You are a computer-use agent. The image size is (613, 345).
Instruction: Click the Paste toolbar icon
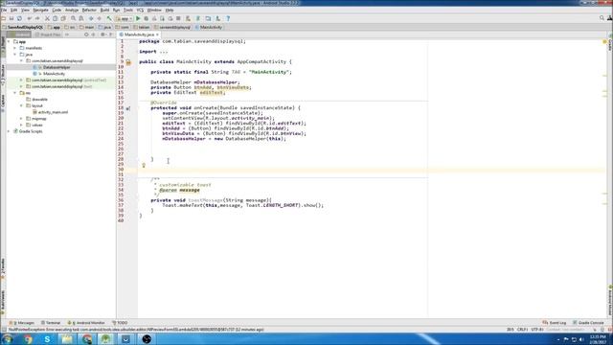(x=63, y=18)
